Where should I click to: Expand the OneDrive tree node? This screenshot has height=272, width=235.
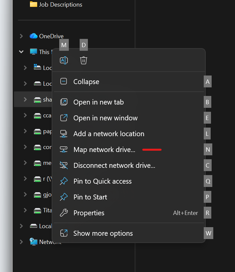pos(21,36)
